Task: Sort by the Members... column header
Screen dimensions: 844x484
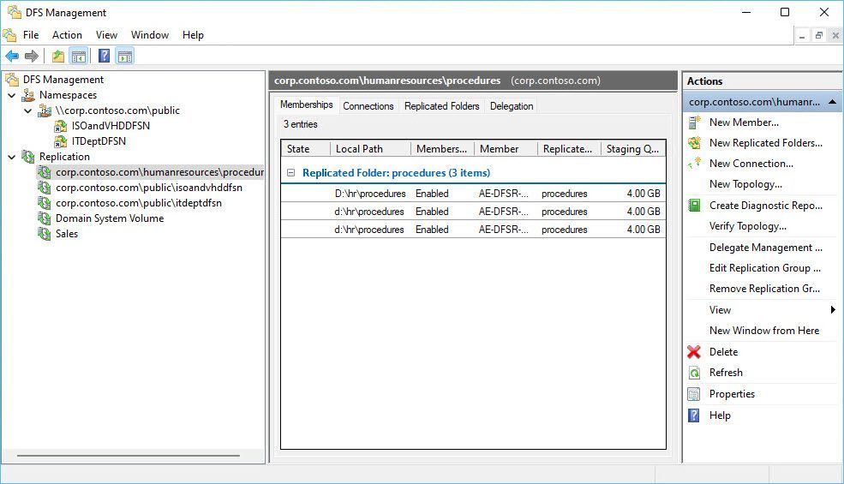Action: 442,149
